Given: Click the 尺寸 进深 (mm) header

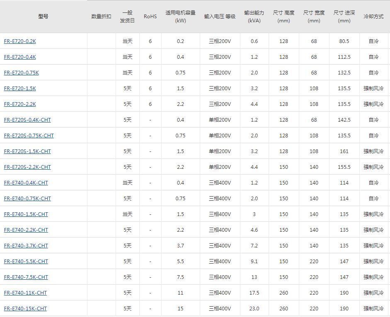Looking at the screenshot, I should point(344,17).
